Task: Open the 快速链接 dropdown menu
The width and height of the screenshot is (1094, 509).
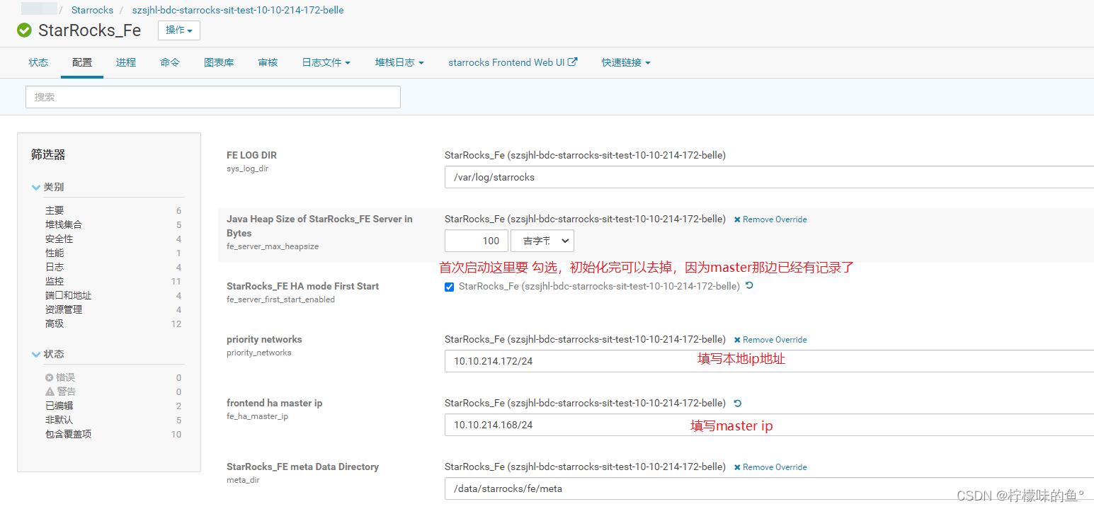Action: pos(626,62)
